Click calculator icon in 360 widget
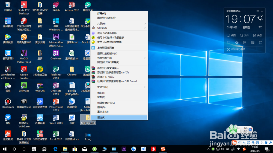273x153 pixels. coord(253,42)
